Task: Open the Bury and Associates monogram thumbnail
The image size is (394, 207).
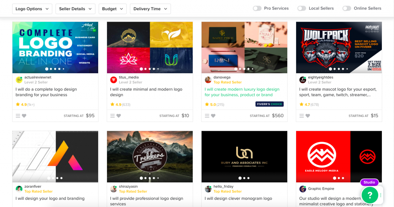Action: 244,156
